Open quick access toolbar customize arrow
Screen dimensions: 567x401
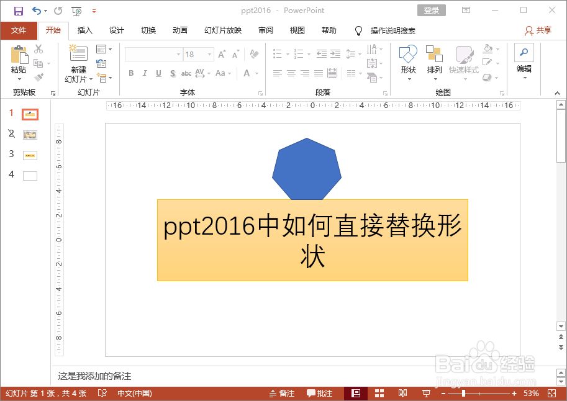[x=94, y=11]
